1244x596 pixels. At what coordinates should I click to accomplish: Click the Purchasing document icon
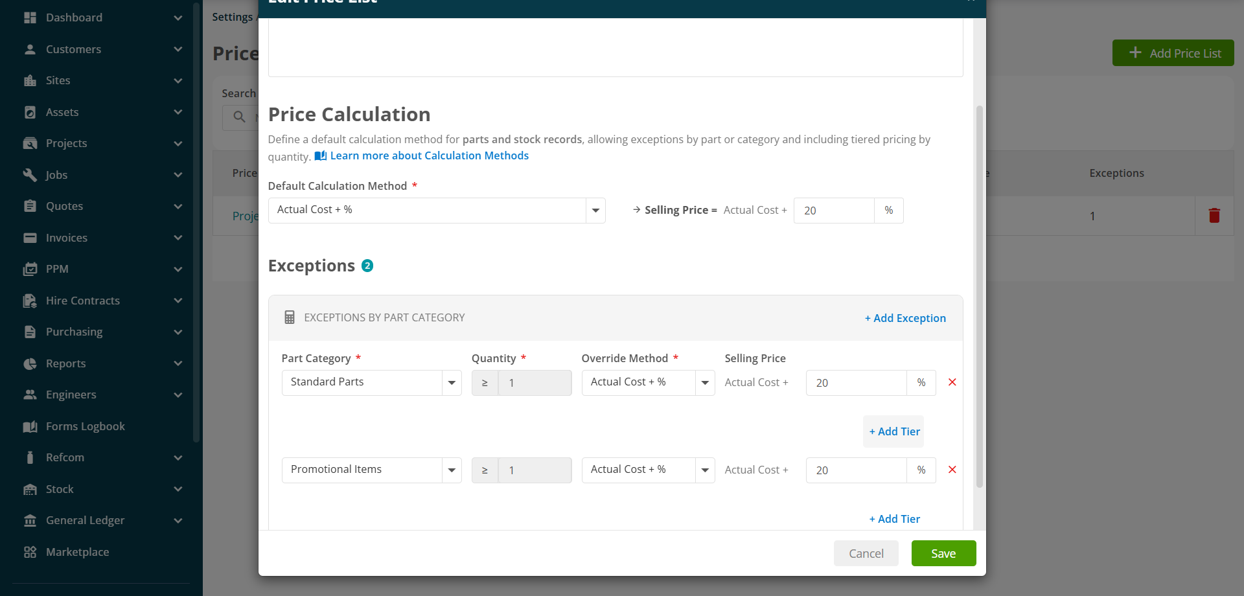(x=30, y=332)
